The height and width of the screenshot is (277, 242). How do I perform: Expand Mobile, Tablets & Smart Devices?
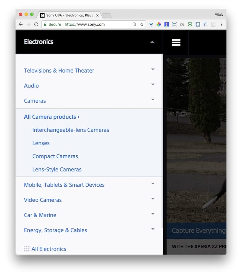click(x=153, y=184)
